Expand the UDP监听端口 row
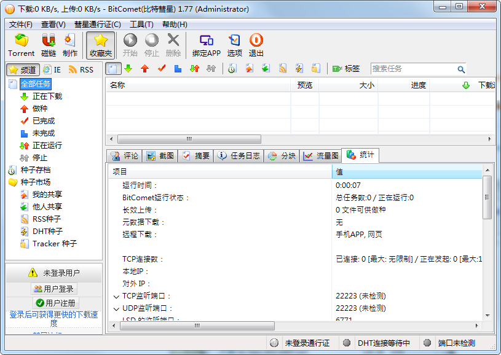Screen dimensions: 501x355 click(116, 308)
